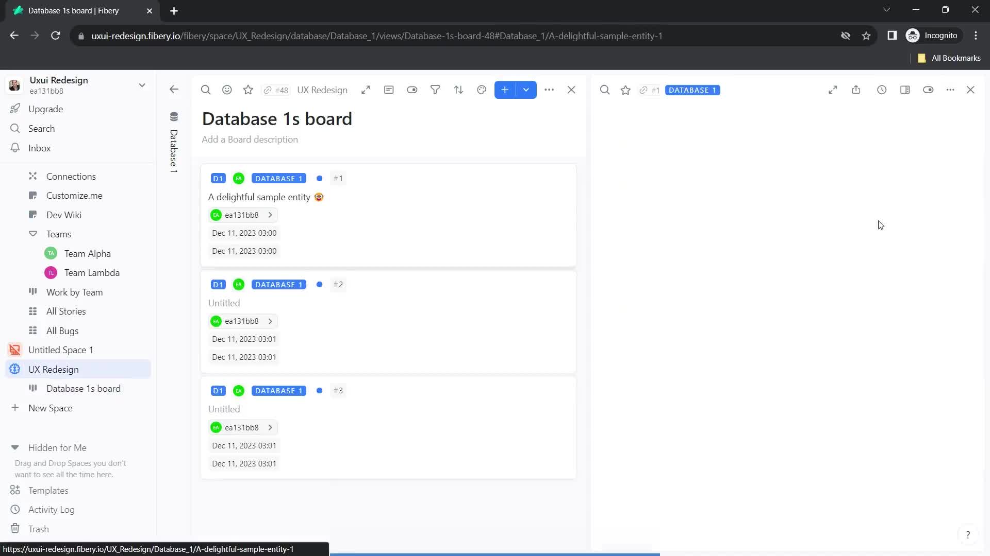This screenshot has width=990, height=556.
Task: Click the New Space button in sidebar
Action: pyautogui.click(x=49, y=407)
